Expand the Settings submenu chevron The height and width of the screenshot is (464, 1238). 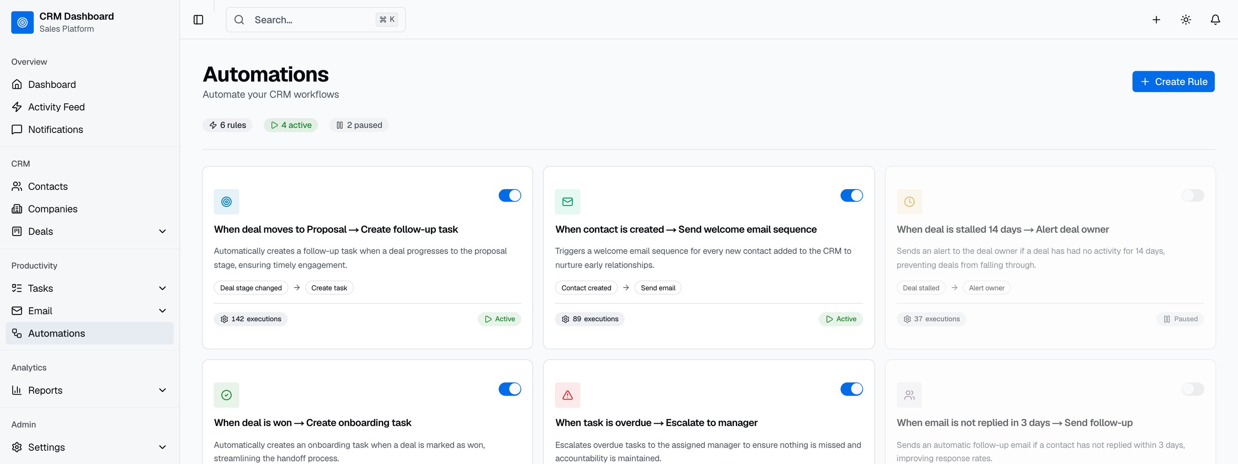162,447
